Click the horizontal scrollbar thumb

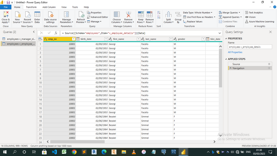point(77,142)
